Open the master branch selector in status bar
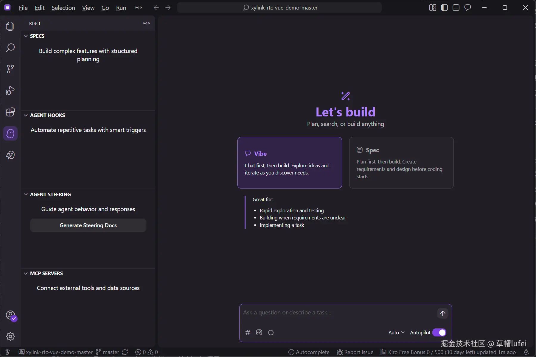The height and width of the screenshot is (357, 536). click(x=108, y=352)
